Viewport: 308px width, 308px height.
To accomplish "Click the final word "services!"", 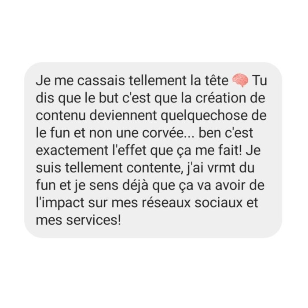I will click(x=93, y=220).
